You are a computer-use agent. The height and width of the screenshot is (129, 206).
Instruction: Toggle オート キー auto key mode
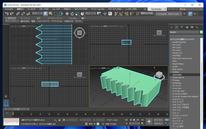click(158, 120)
